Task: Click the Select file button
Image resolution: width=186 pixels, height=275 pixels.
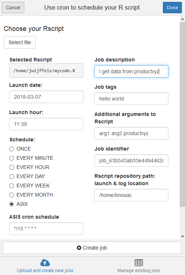Action: pyautogui.click(x=19, y=42)
